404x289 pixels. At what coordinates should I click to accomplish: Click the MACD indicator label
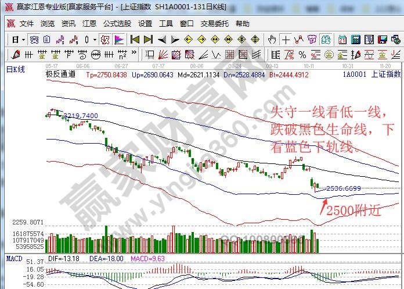(x=12, y=258)
